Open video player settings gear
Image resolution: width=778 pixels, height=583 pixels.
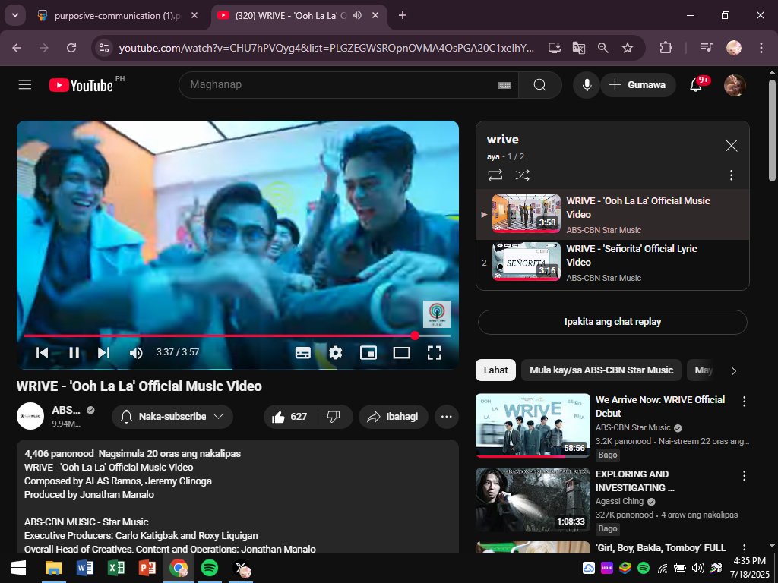[x=335, y=352]
